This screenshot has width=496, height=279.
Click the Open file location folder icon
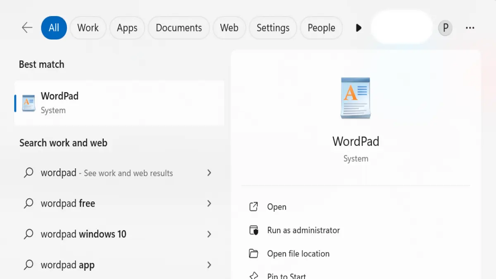coord(254,253)
